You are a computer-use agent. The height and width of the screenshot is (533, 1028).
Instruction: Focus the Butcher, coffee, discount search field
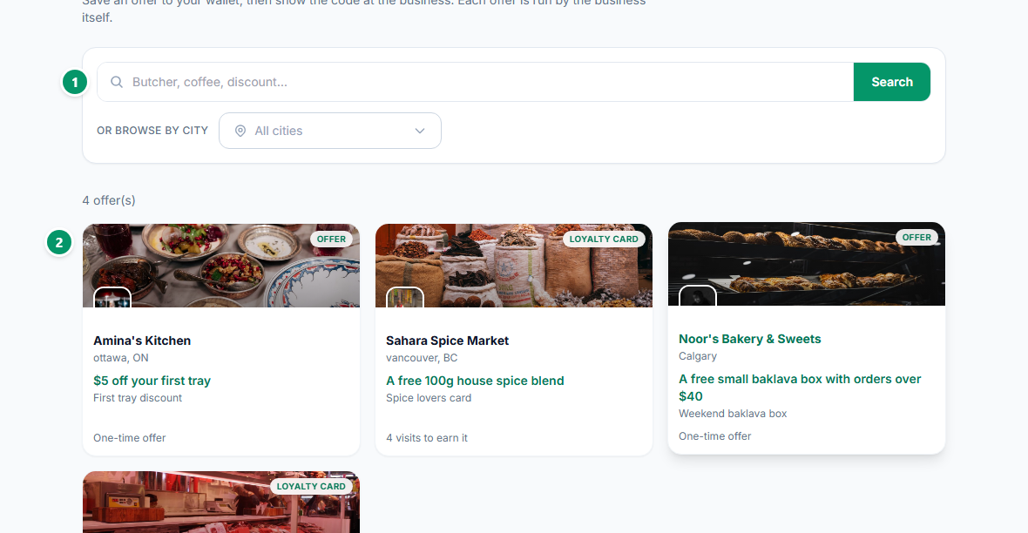click(476, 82)
